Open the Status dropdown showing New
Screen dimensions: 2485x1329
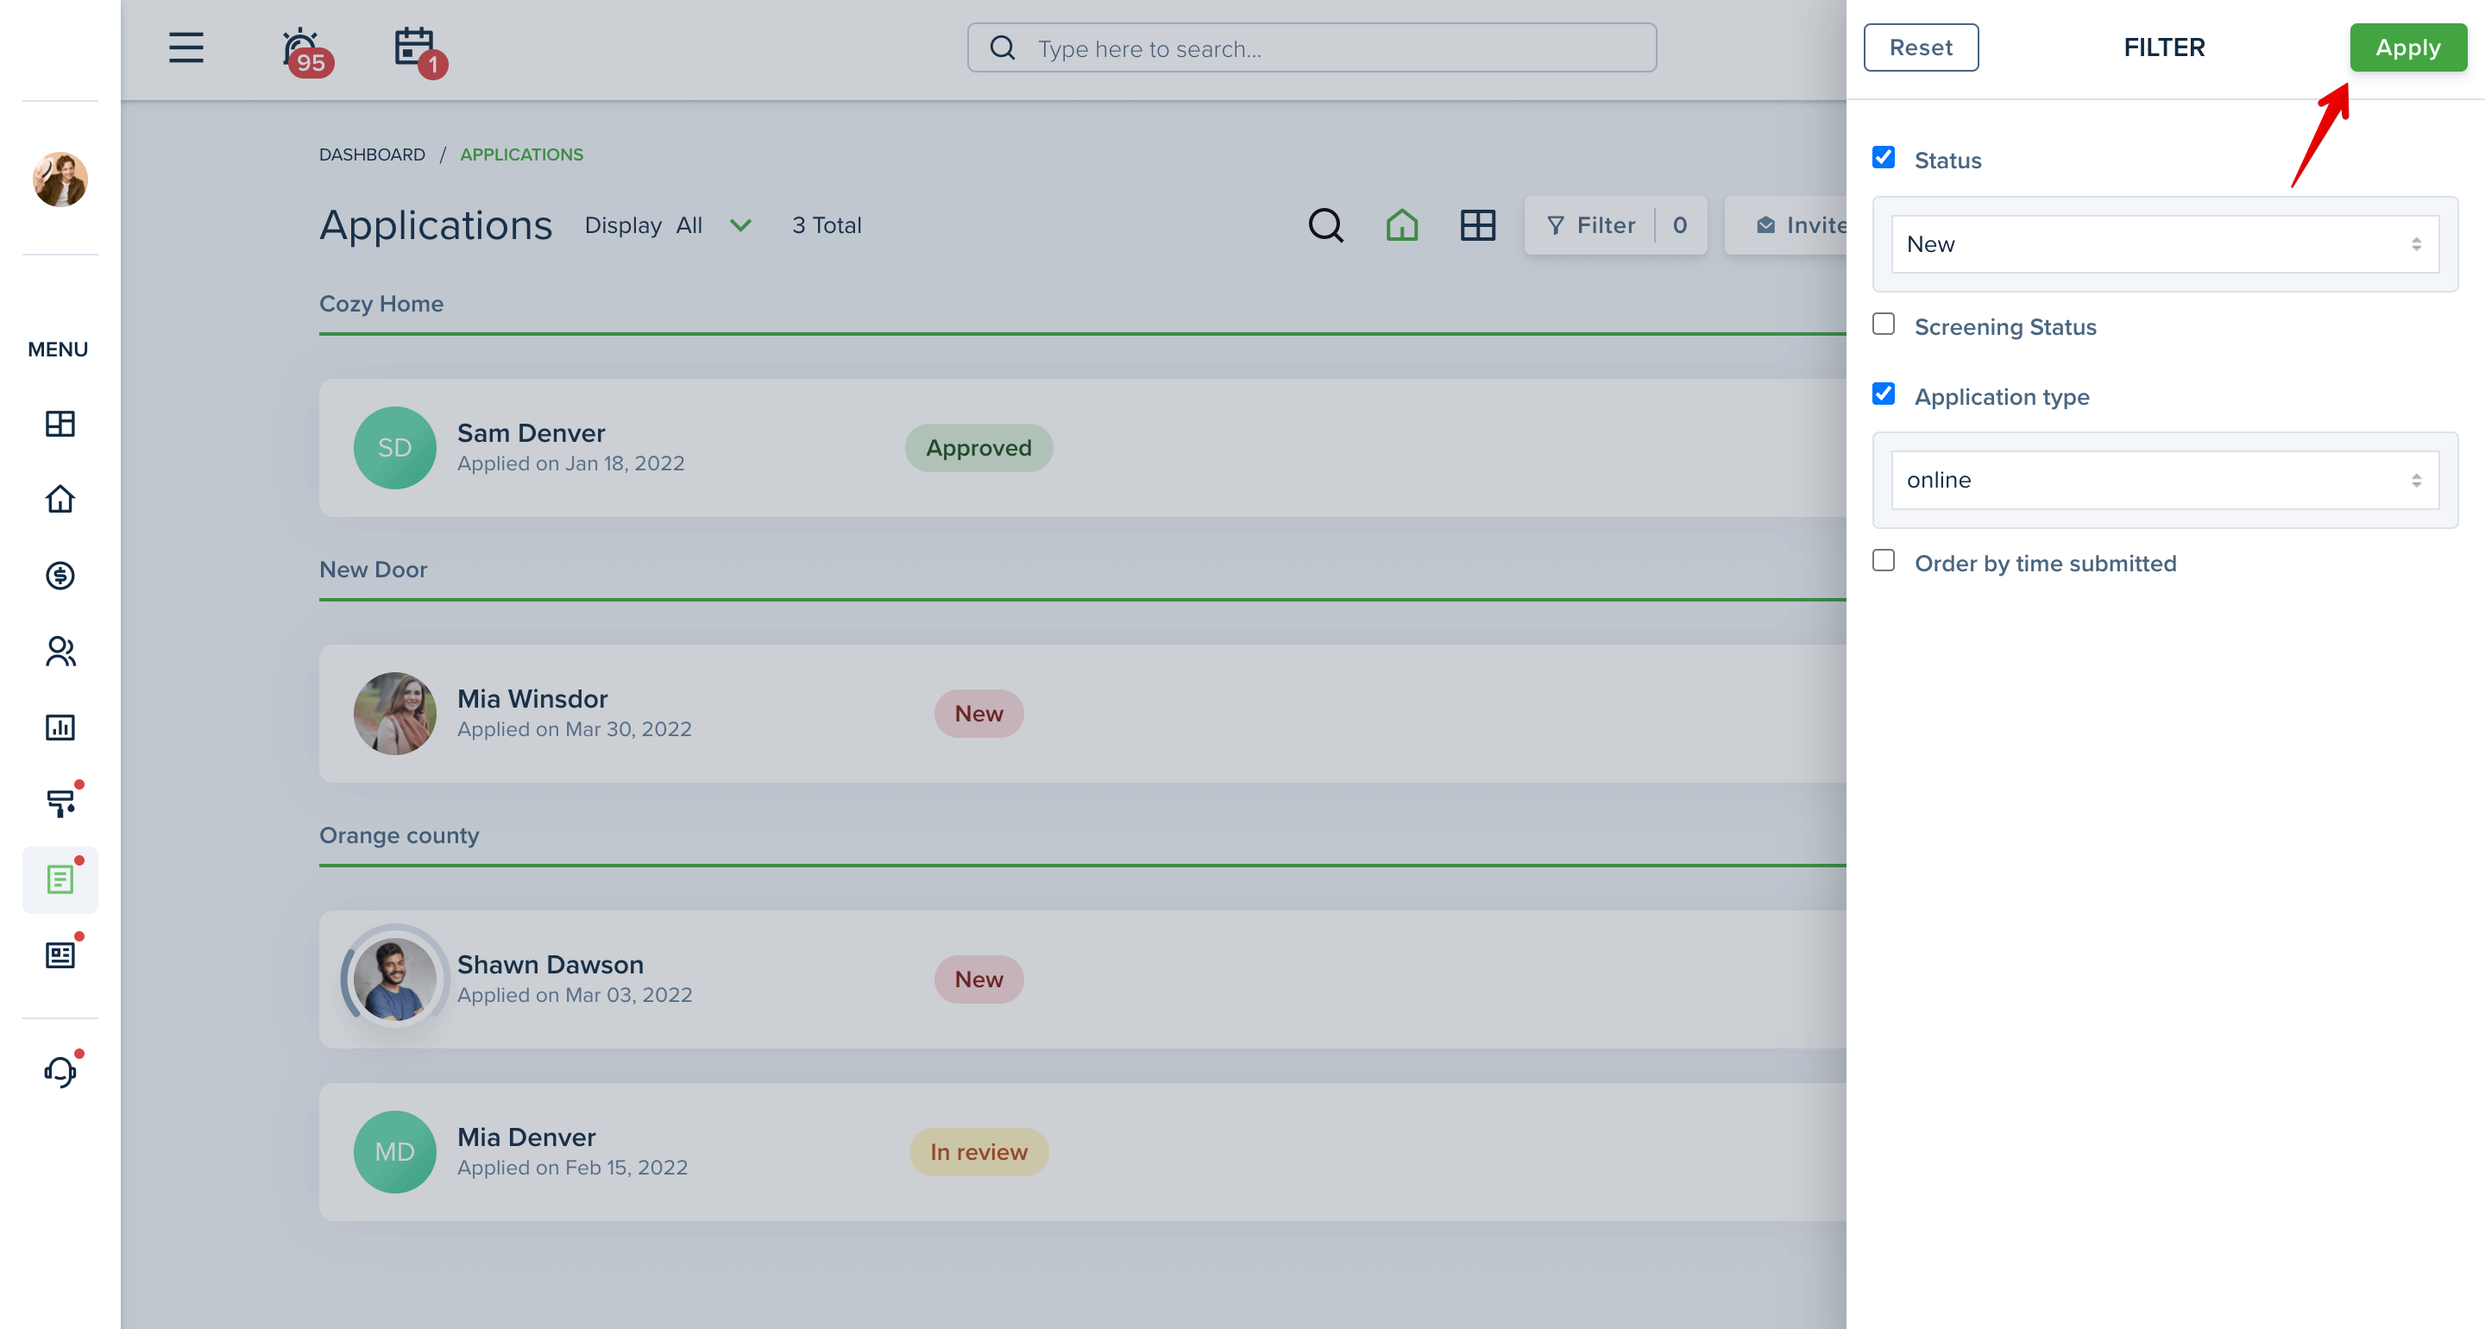[2165, 244]
